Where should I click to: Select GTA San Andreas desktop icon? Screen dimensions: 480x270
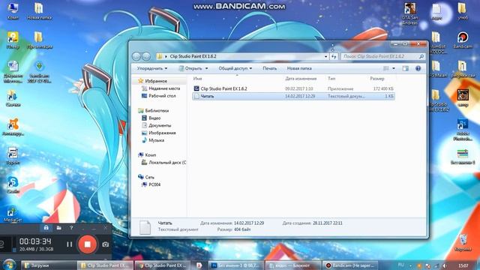[409, 13]
